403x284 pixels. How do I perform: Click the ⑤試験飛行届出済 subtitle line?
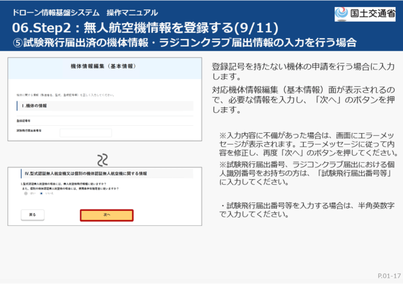coord(184,42)
